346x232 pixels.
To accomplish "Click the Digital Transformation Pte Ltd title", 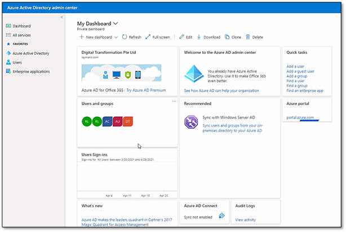I will 109,52.
